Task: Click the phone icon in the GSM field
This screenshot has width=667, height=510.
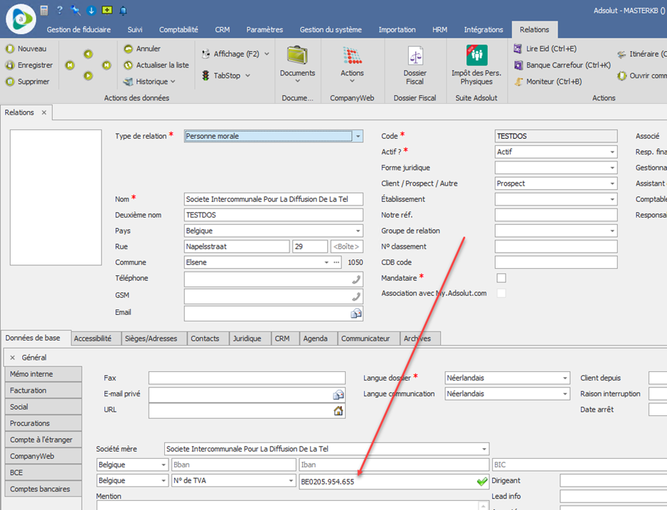Action: tap(356, 297)
